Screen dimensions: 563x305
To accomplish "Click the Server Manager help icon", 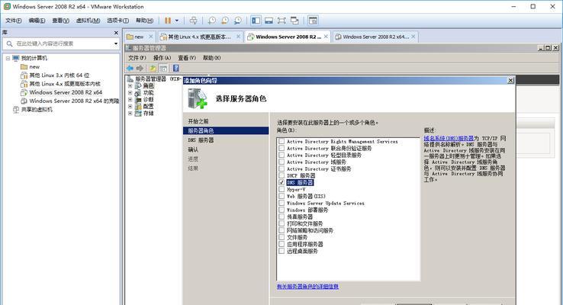I will tap(176, 68).
